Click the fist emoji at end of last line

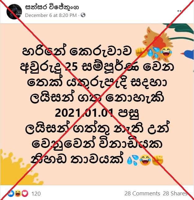157,160
